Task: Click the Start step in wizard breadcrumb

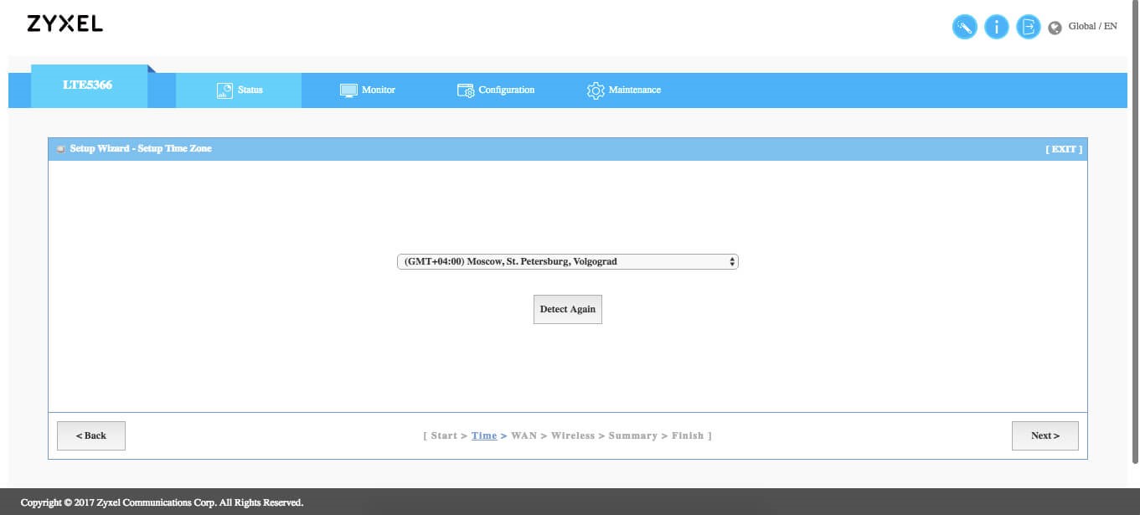Action: tap(444, 435)
